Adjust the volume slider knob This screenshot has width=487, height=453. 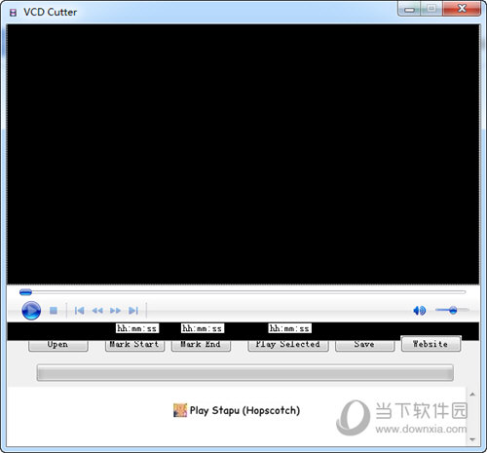coord(453,310)
